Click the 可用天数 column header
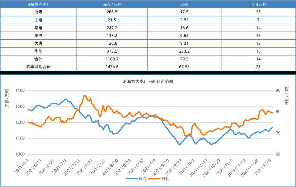 pyautogui.click(x=258, y=4)
